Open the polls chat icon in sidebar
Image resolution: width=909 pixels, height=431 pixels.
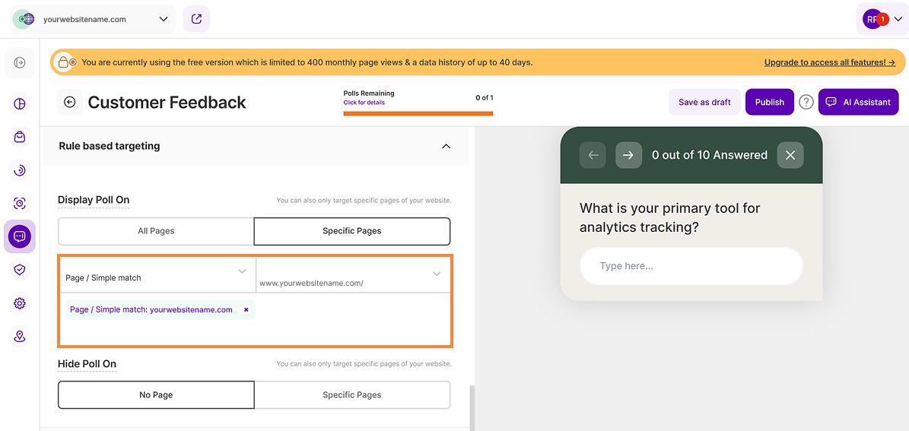coord(20,236)
